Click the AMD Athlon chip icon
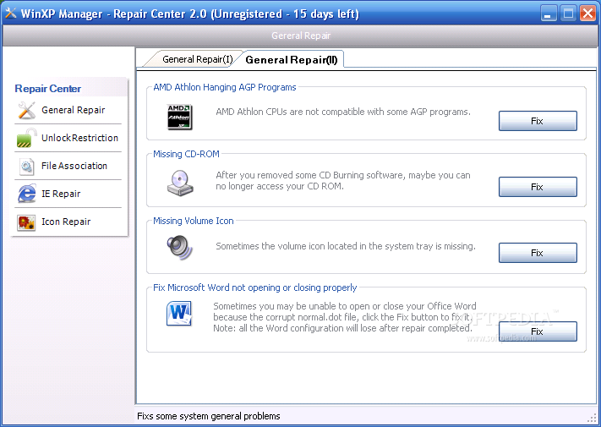601x427 pixels. pyautogui.click(x=180, y=117)
